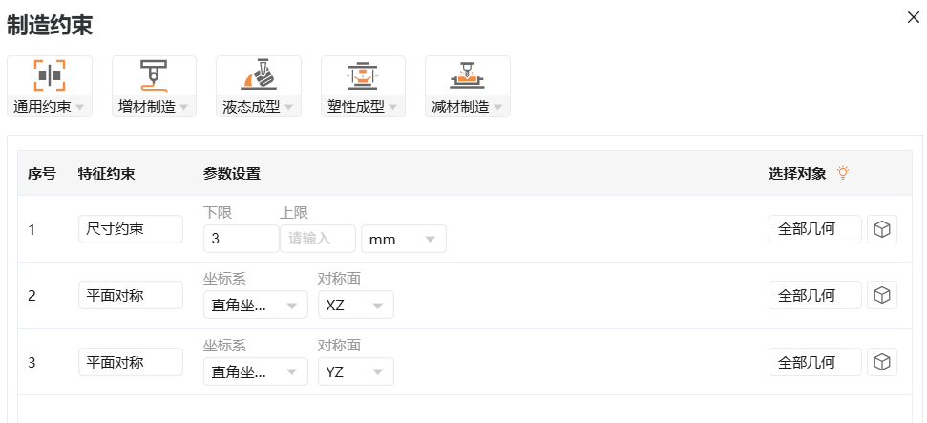Click the 下限 input field with value 3
927x423 pixels.
pyautogui.click(x=242, y=239)
